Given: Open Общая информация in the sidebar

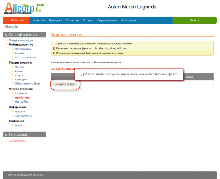Looking at the screenshot, I should (21, 40).
